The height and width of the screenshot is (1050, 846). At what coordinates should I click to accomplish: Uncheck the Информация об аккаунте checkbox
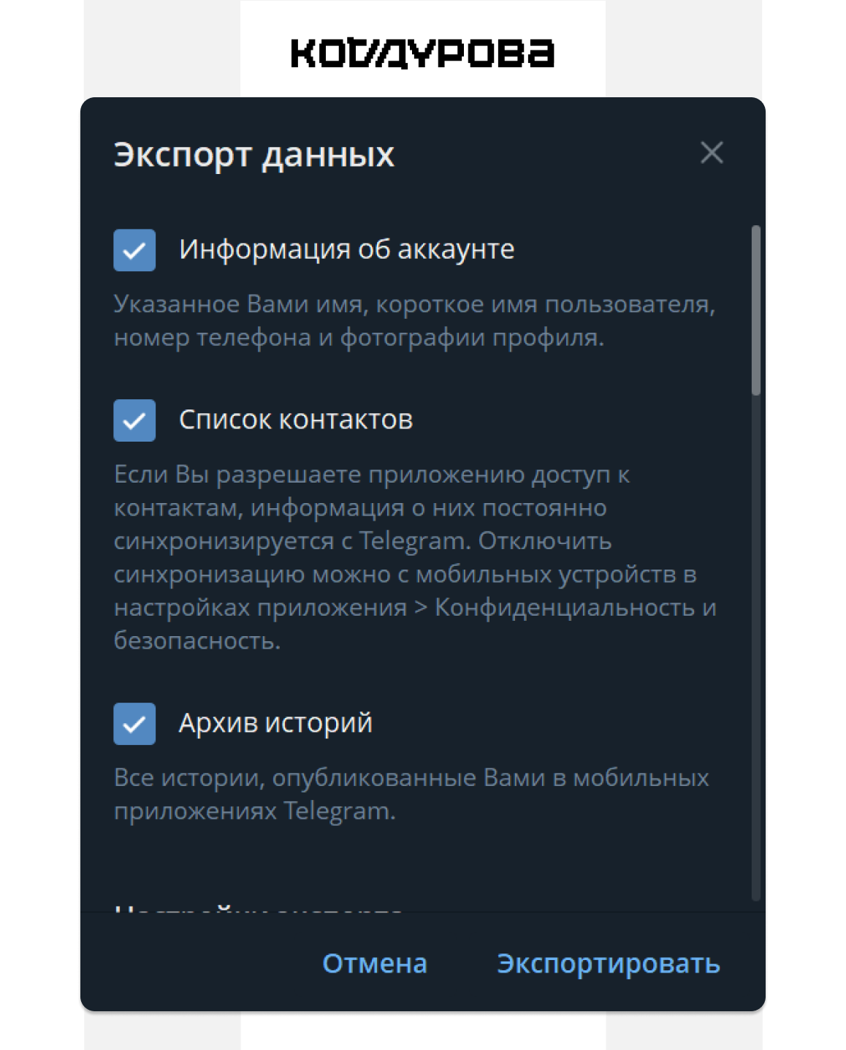[134, 250]
